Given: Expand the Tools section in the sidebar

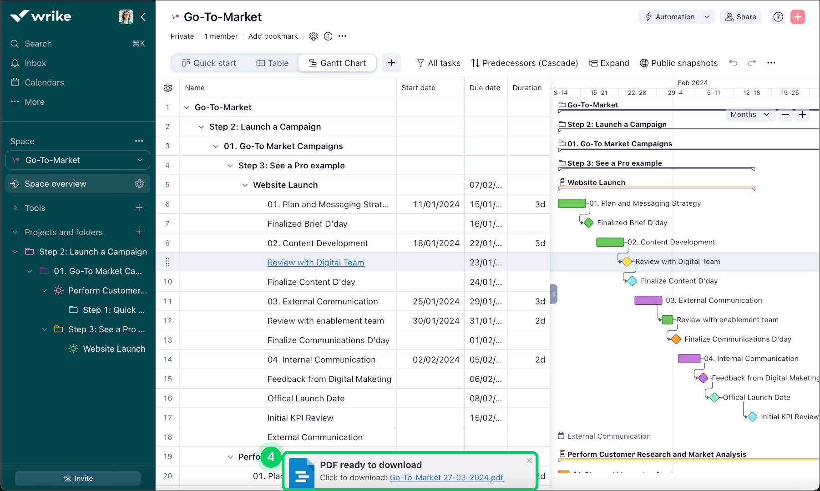Looking at the screenshot, I should (15, 208).
